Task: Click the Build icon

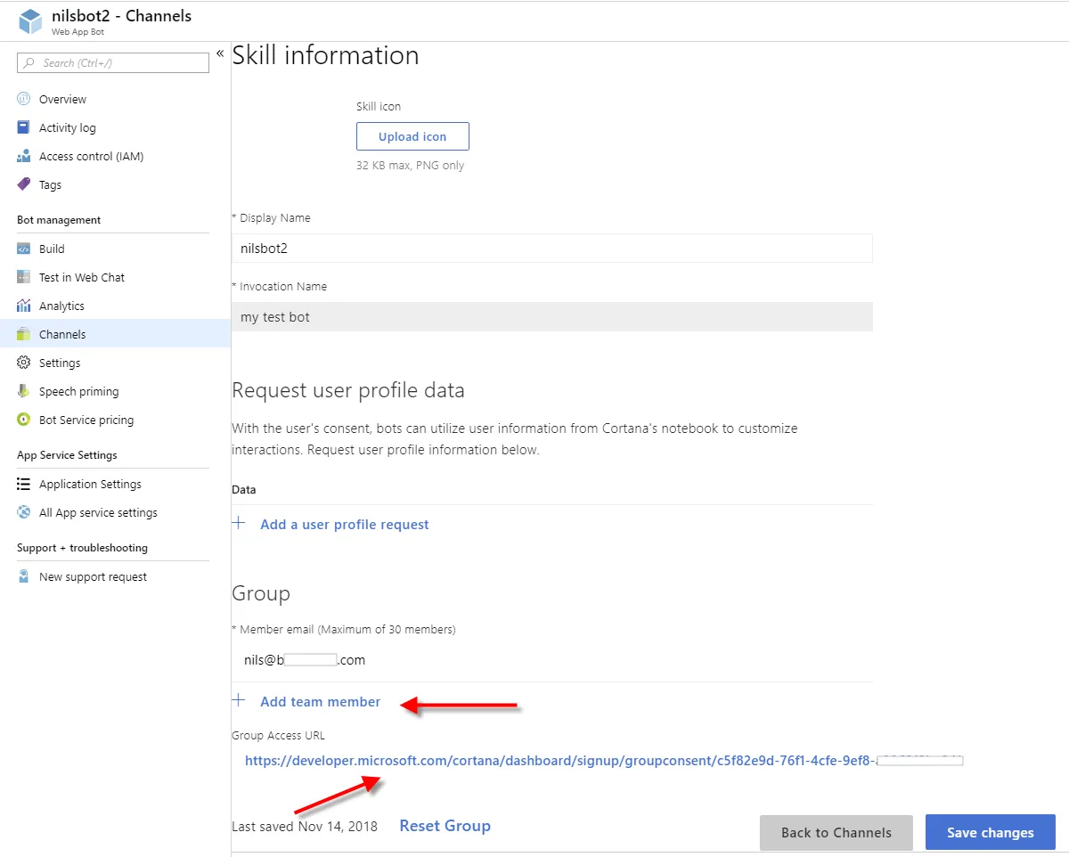Action: point(24,249)
